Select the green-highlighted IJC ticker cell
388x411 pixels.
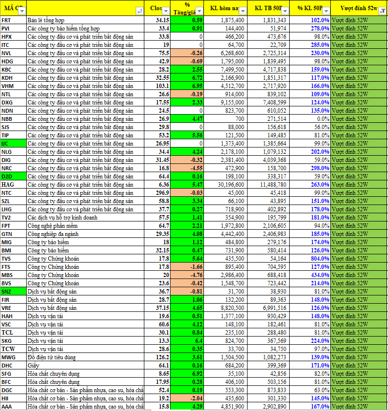coord(13,144)
